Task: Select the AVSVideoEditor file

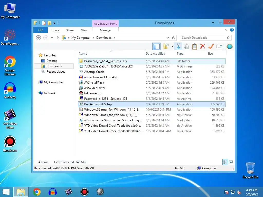Action: (x=152, y=88)
